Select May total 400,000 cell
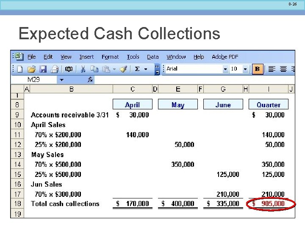The image size is (305, 228). point(178,204)
